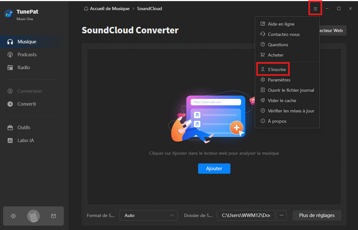Select the Radio label in sidebar
Screen dimensions: 358x230
(24, 68)
